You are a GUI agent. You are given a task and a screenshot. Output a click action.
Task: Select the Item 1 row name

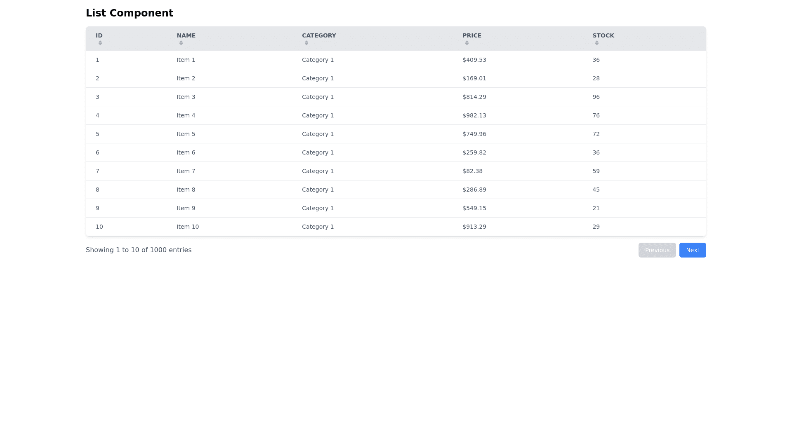coord(186,60)
